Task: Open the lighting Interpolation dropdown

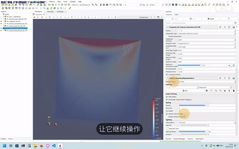Action: click(207, 123)
